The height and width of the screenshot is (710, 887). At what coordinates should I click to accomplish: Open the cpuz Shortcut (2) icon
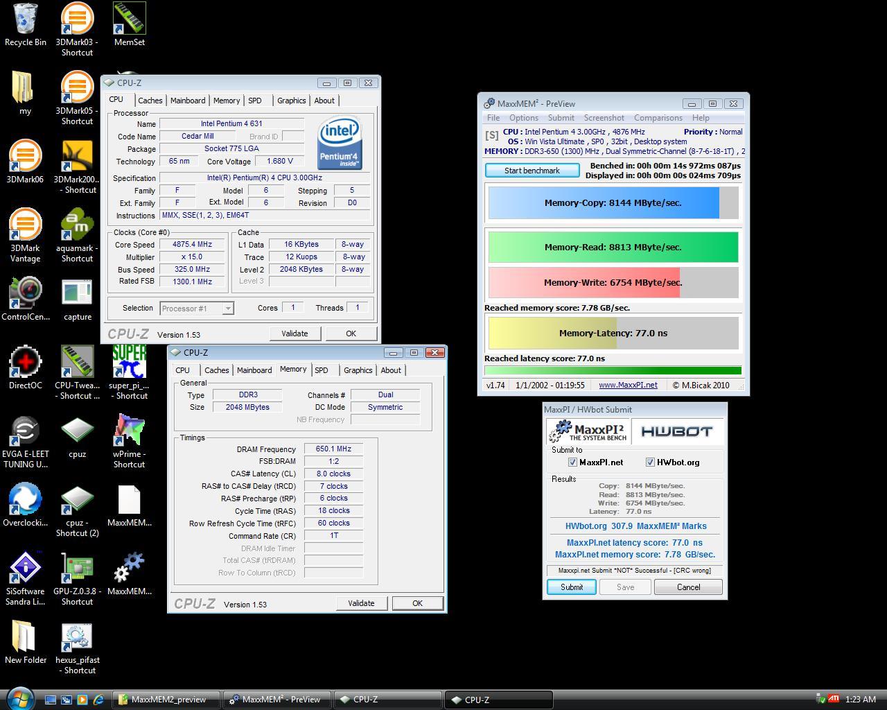click(x=77, y=510)
